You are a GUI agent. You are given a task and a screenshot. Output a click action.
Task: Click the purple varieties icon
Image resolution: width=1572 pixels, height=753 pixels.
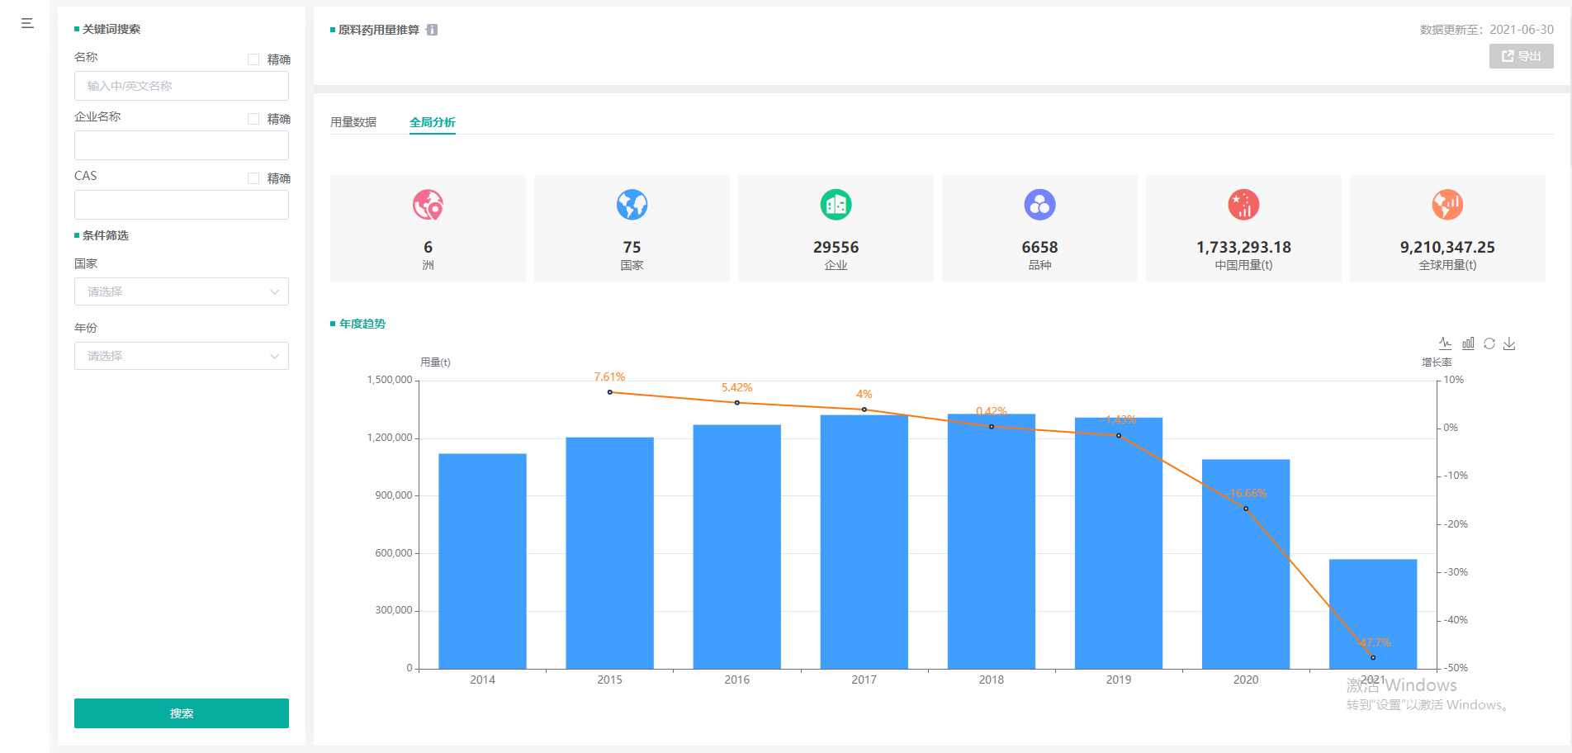(1039, 205)
